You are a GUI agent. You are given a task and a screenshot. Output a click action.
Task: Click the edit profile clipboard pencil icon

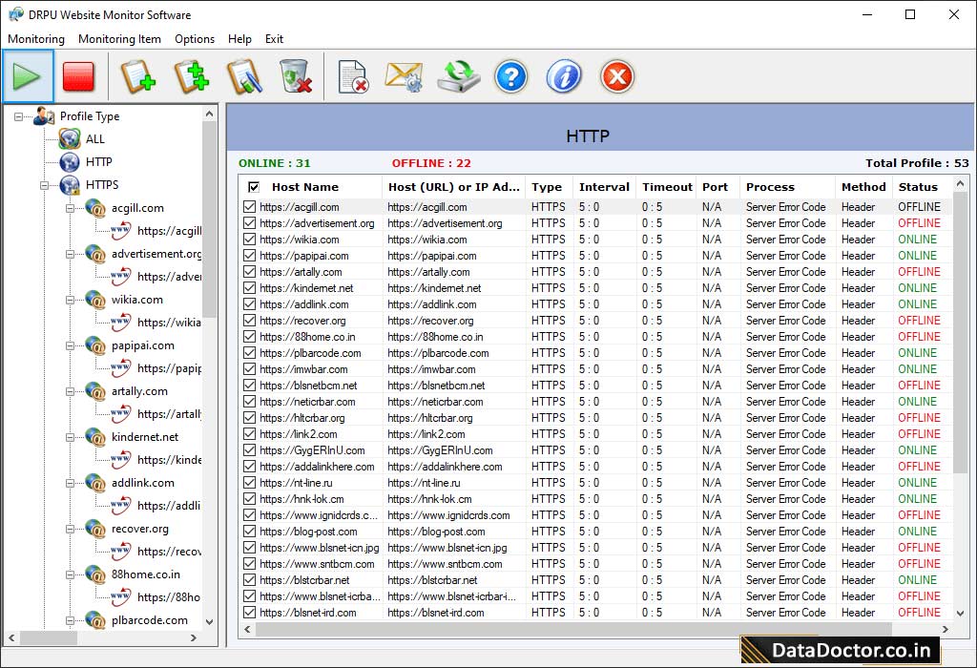pyautogui.click(x=243, y=76)
